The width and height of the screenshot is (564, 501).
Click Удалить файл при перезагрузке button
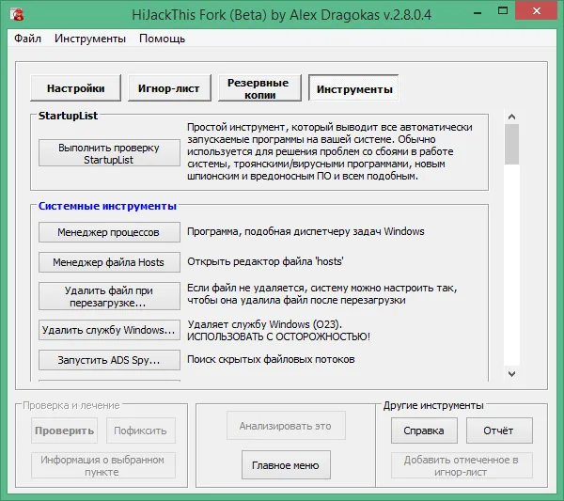(x=109, y=296)
